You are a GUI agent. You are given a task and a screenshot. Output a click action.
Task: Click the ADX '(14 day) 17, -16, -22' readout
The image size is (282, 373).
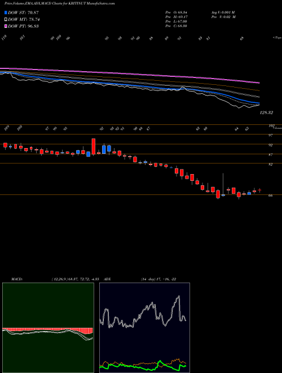tap(158, 279)
